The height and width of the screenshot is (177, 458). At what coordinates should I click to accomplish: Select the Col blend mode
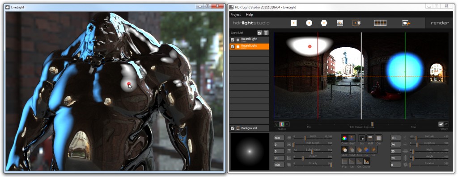pos(366,150)
